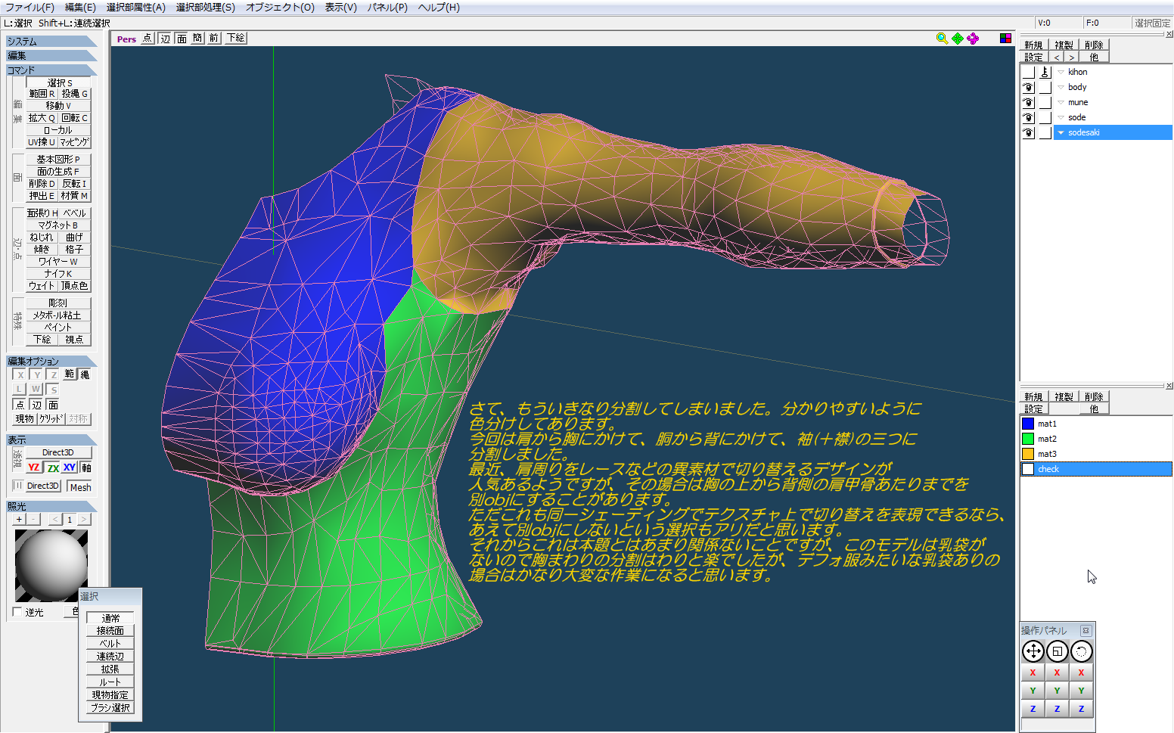Click the magenta rotate view icon
The image size is (1174, 733).
[x=973, y=39]
